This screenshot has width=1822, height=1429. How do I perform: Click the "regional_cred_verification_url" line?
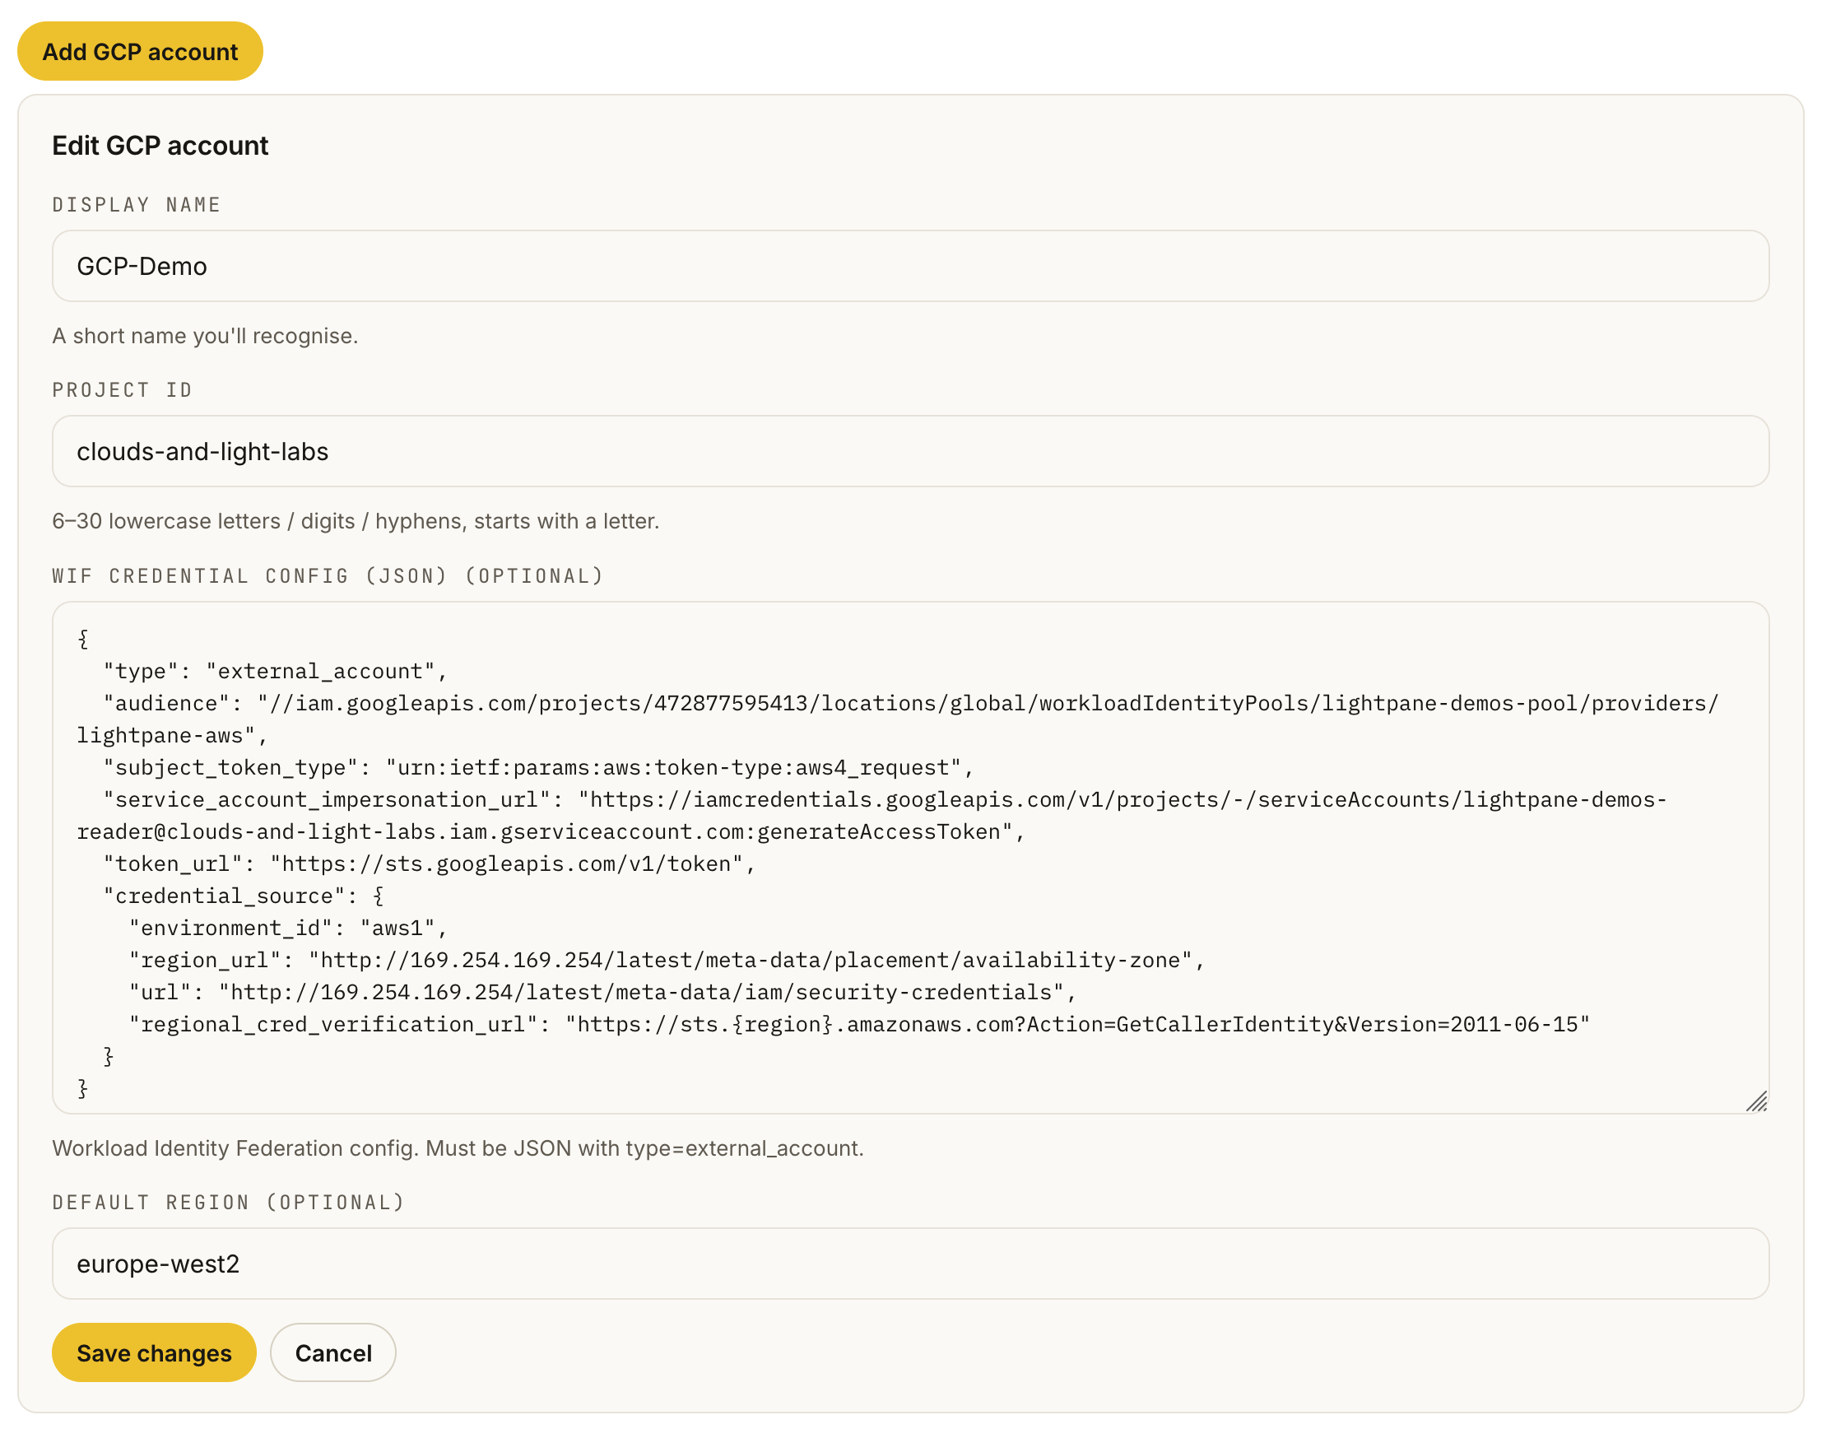[x=859, y=1024]
